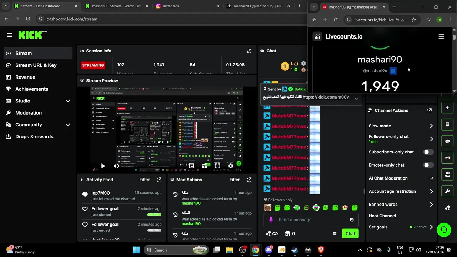The width and height of the screenshot is (457, 257).
Task: Play the stream preview
Action: pyautogui.click(x=103, y=166)
